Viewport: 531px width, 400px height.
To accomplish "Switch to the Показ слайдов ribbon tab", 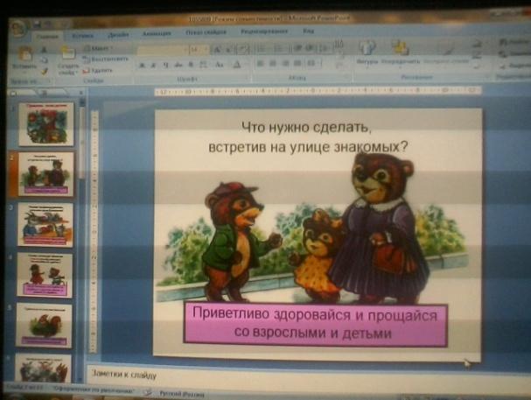I will [x=206, y=32].
